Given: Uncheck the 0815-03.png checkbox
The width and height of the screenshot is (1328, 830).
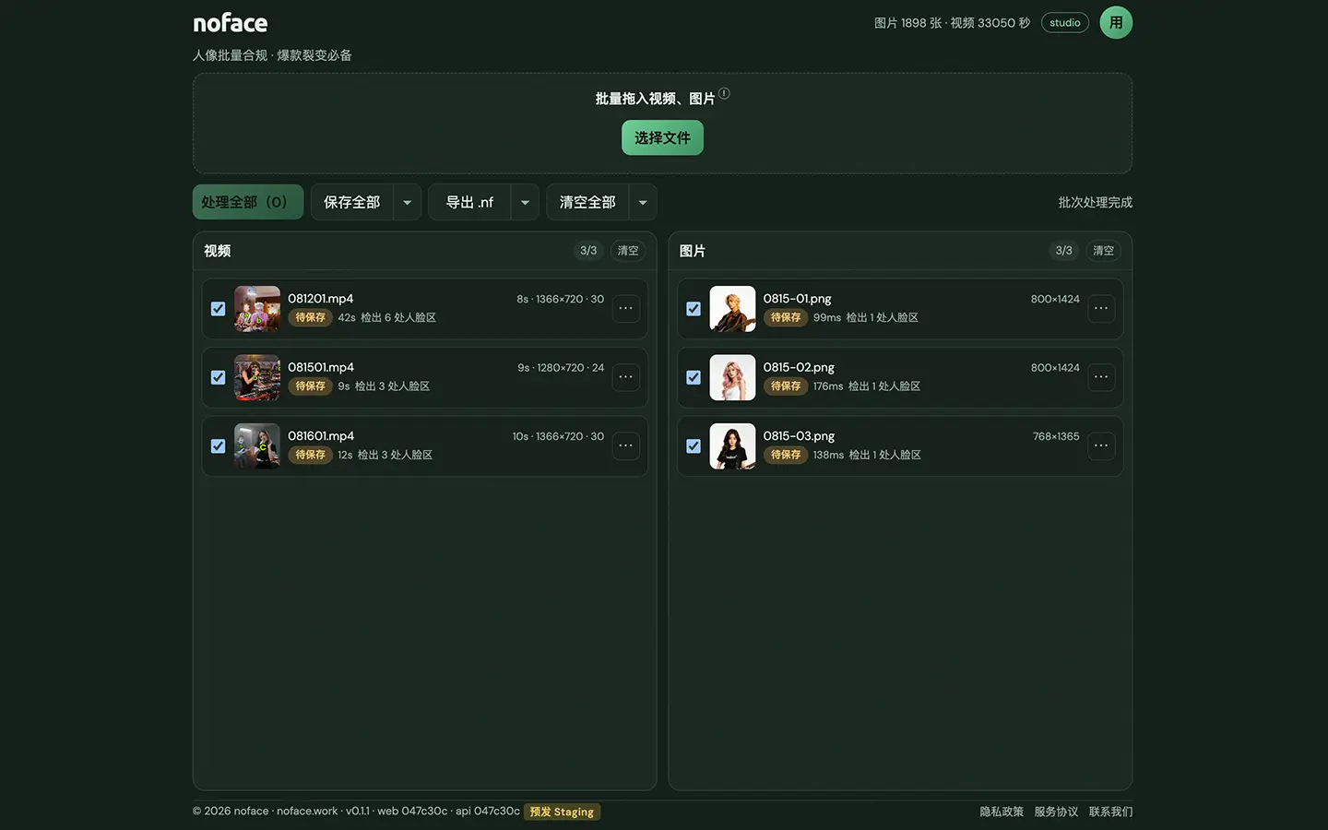Looking at the screenshot, I should [694, 446].
